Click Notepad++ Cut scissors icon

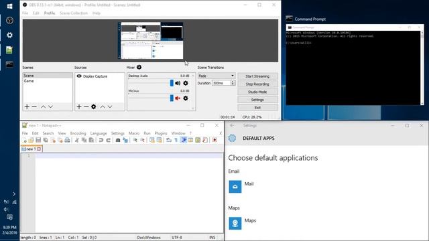(77, 140)
